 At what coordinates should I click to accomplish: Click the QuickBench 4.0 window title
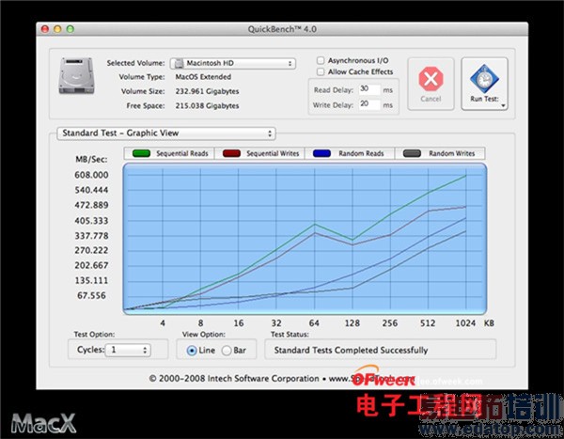(x=282, y=29)
